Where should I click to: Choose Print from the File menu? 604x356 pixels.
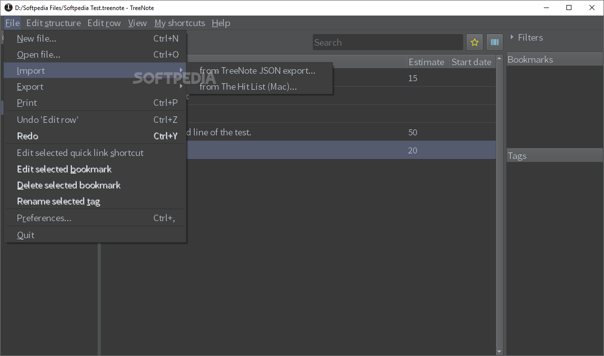point(95,103)
